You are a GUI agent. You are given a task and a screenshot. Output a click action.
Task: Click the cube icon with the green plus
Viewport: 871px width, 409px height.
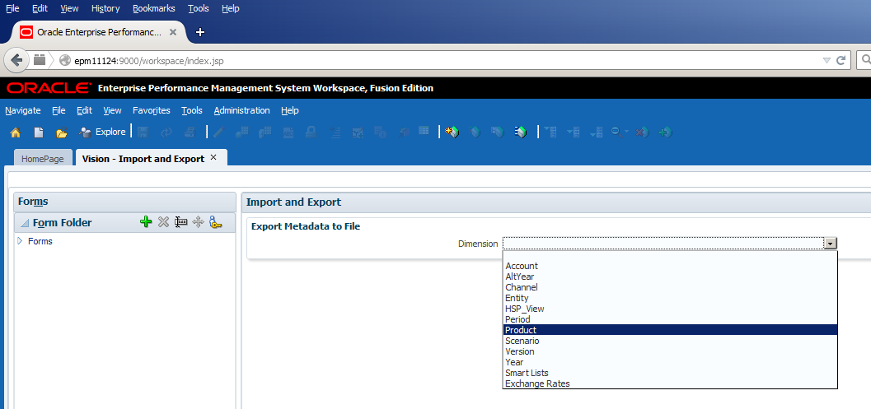point(665,132)
